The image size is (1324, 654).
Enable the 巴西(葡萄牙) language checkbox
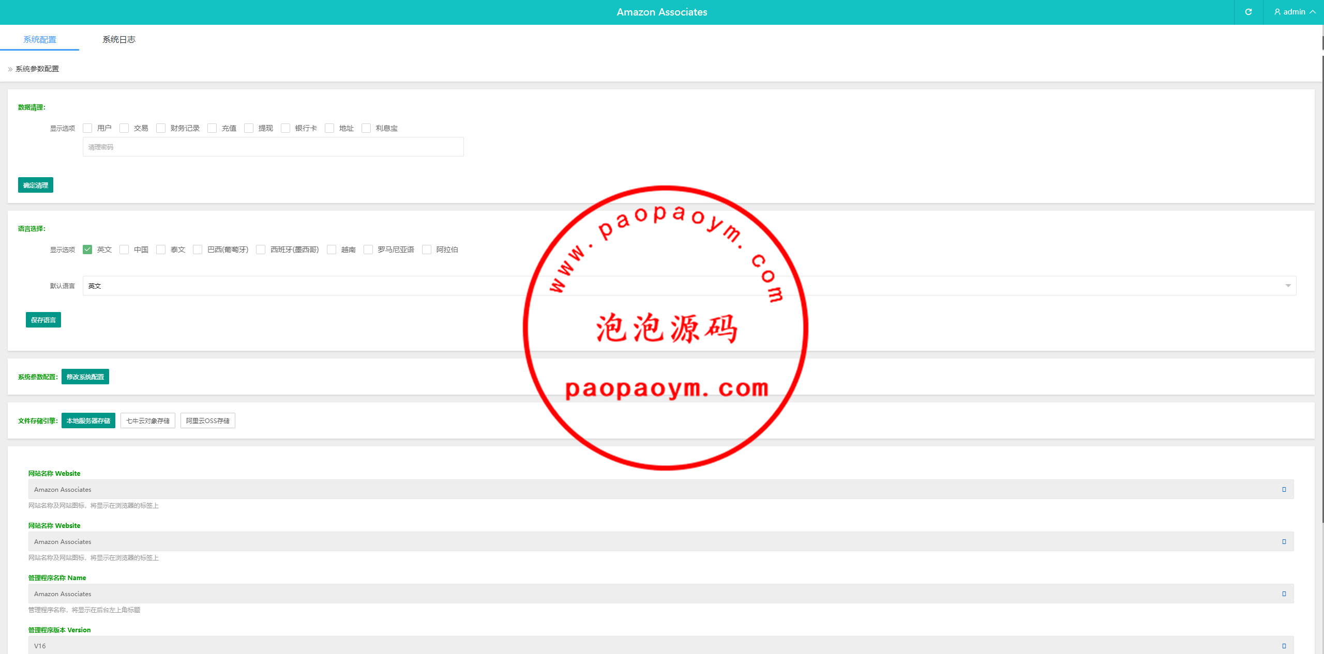[x=198, y=250]
